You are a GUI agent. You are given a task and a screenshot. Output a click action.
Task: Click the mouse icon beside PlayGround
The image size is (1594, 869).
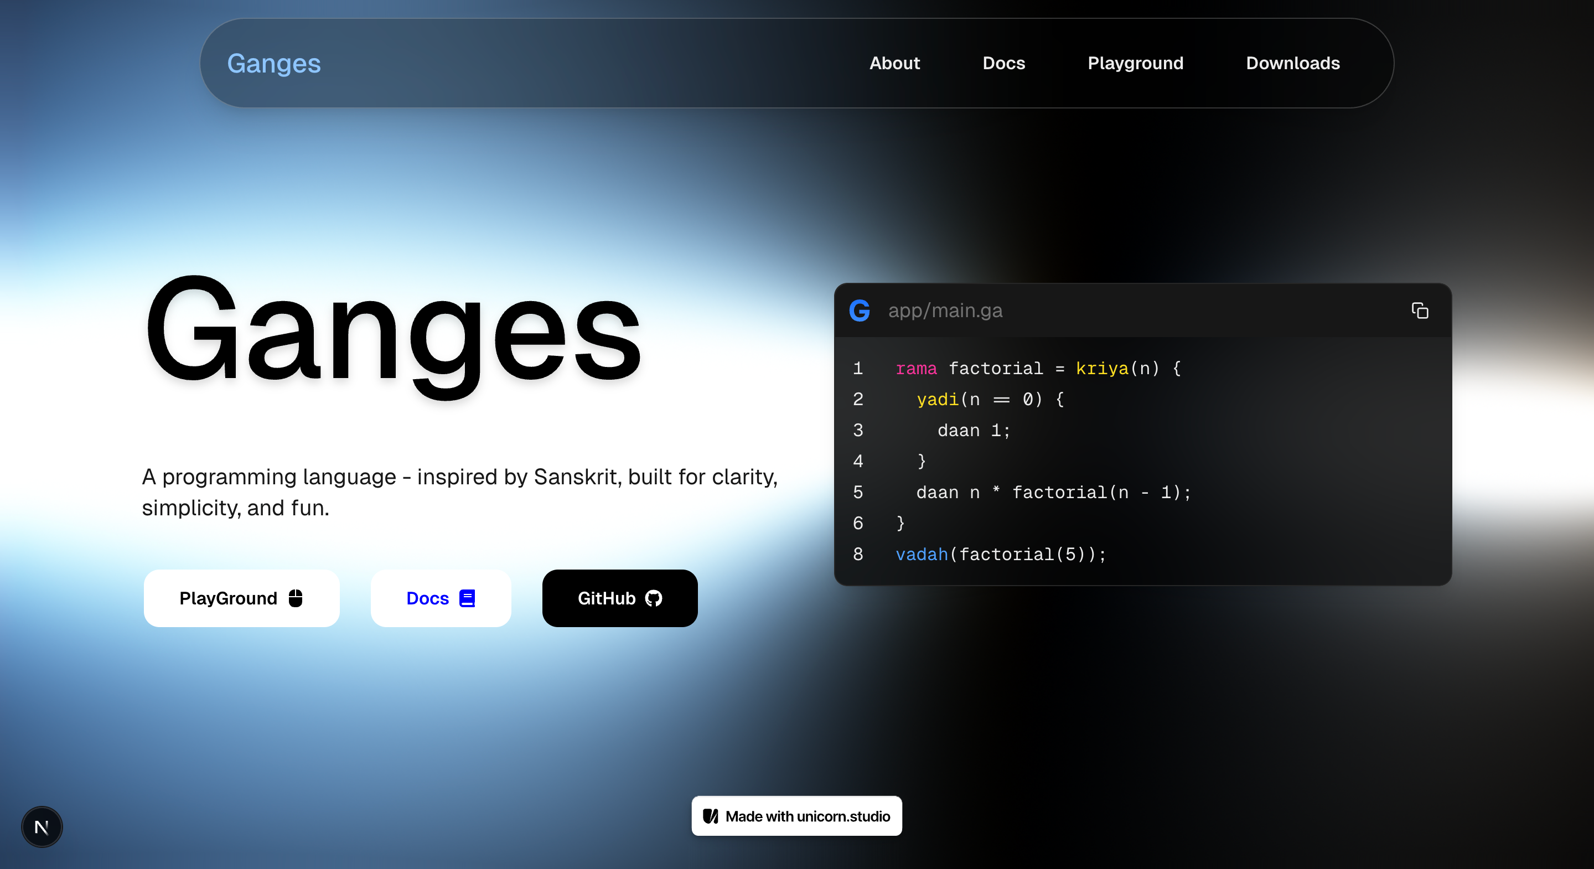[296, 598]
